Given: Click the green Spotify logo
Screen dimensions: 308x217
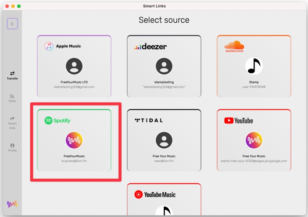Looking at the screenshot, I should click(x=57, y=120).
